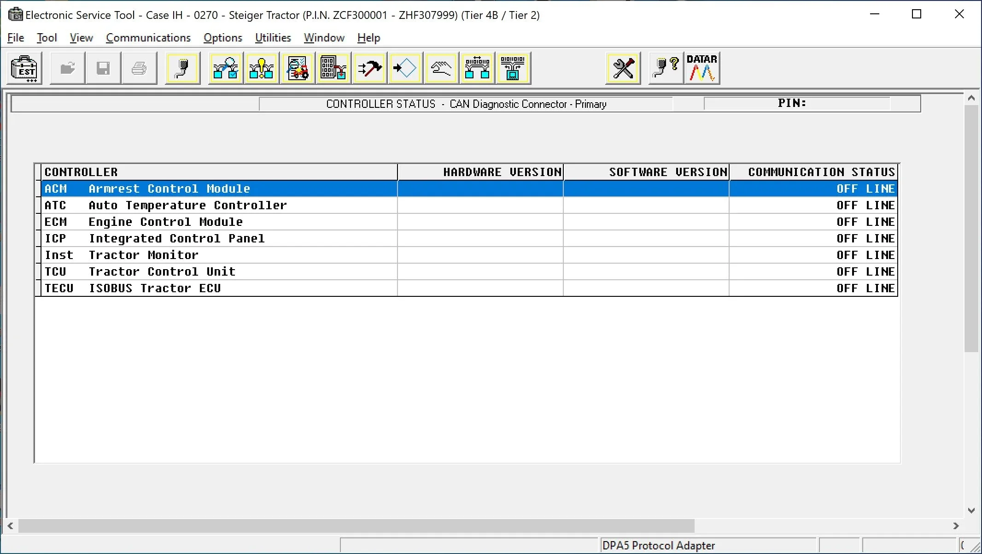Click the PIN display field
The width and height of the screenshot is (982, 554).
point(811,103)
